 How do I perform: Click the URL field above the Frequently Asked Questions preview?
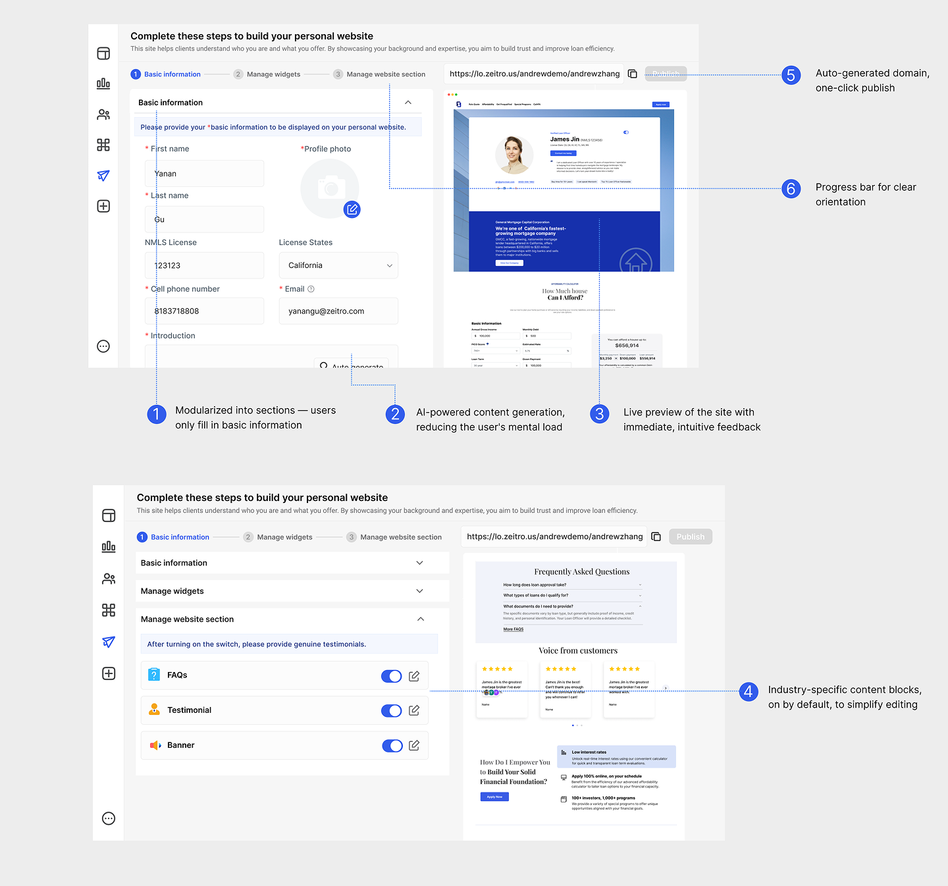tap(554, 536)
